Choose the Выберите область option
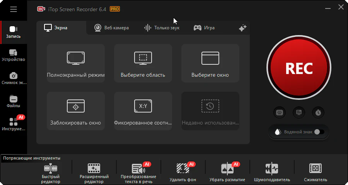348x185 pixels. point(143,63)
